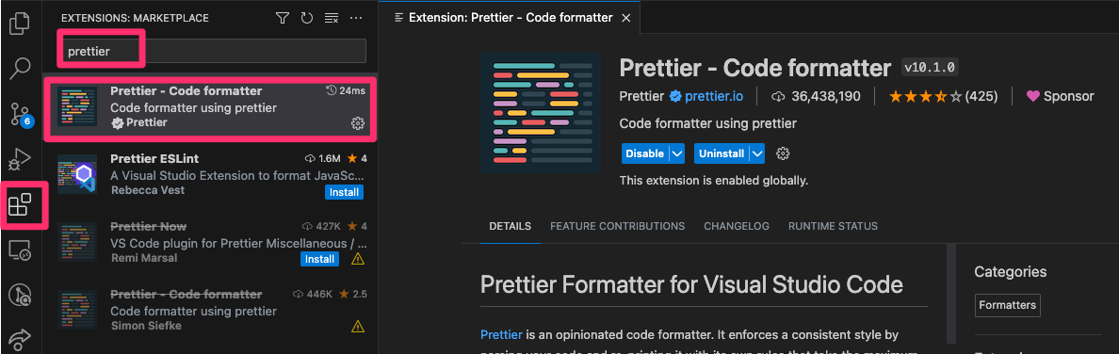Refresh the extensions marketplace list

click(x=307, y=18)
